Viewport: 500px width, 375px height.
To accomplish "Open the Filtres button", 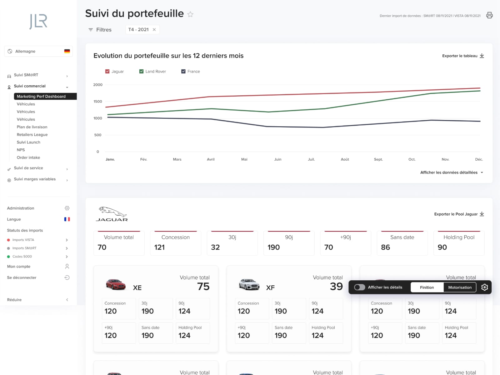I will pos(100,30).
